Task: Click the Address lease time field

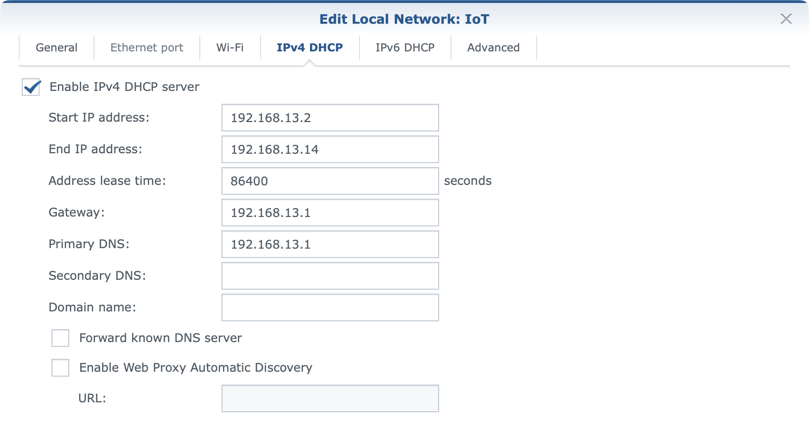Action: tap(330, 181)
